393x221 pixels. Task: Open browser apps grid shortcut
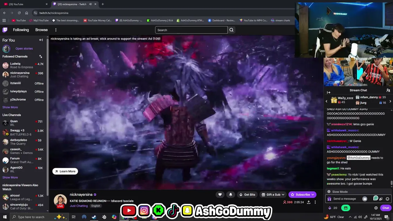click(x=4, y=21)
